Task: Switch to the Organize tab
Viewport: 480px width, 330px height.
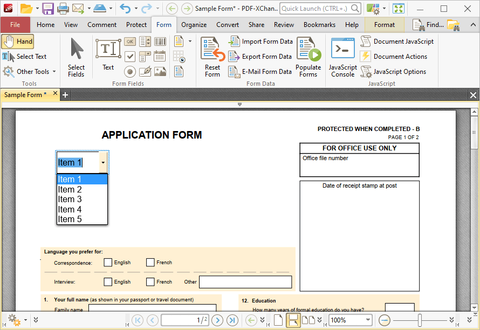Action: click(x=194, y=25)
